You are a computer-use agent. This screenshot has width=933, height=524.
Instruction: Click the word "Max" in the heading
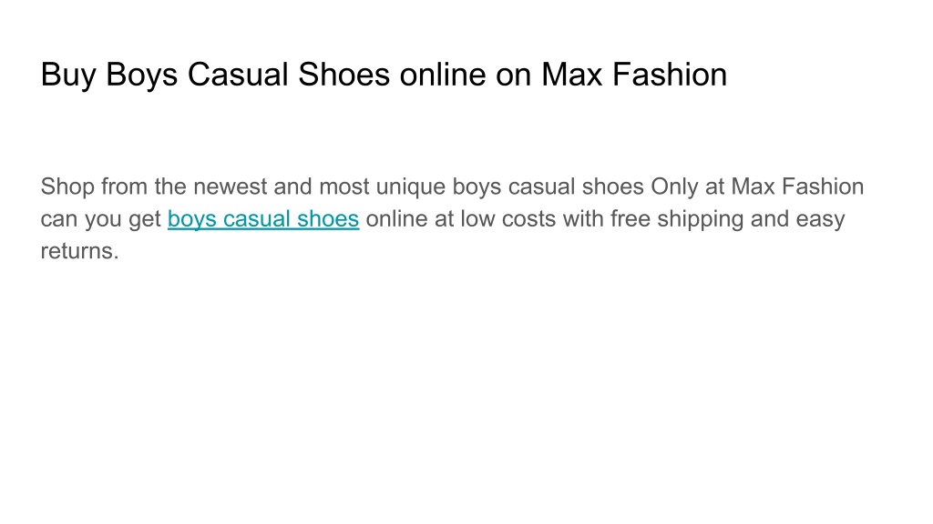pyautogui.click(x=572, y=75)
